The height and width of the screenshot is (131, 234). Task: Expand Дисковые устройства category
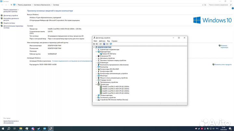pyautogui.click(x=96, y=58)
